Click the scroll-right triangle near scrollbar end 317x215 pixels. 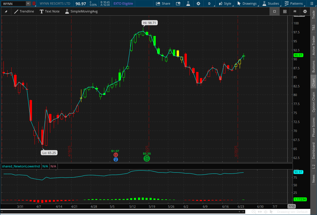tap(243, 212)
